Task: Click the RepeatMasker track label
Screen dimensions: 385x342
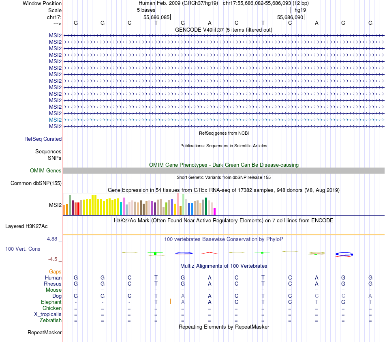Action: click(x=45, y=332)
